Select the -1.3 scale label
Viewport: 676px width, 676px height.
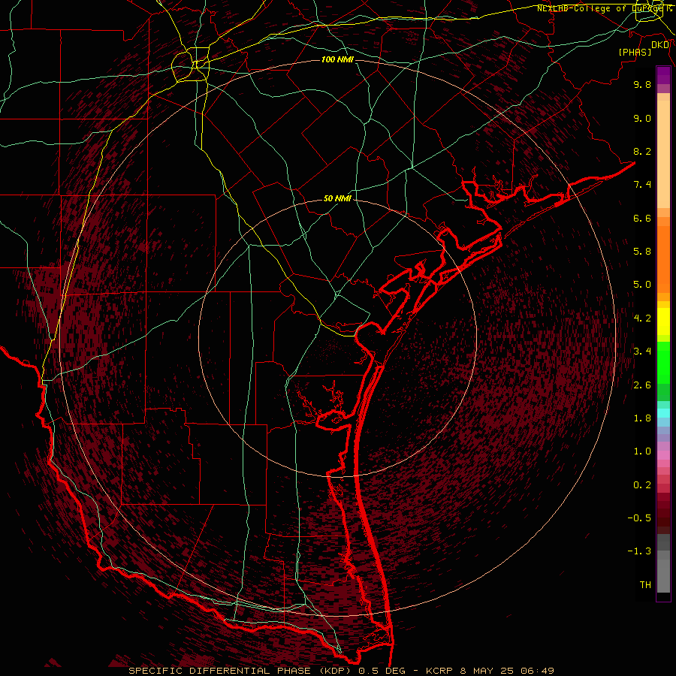pyautogui.click(x=639, y=551)
